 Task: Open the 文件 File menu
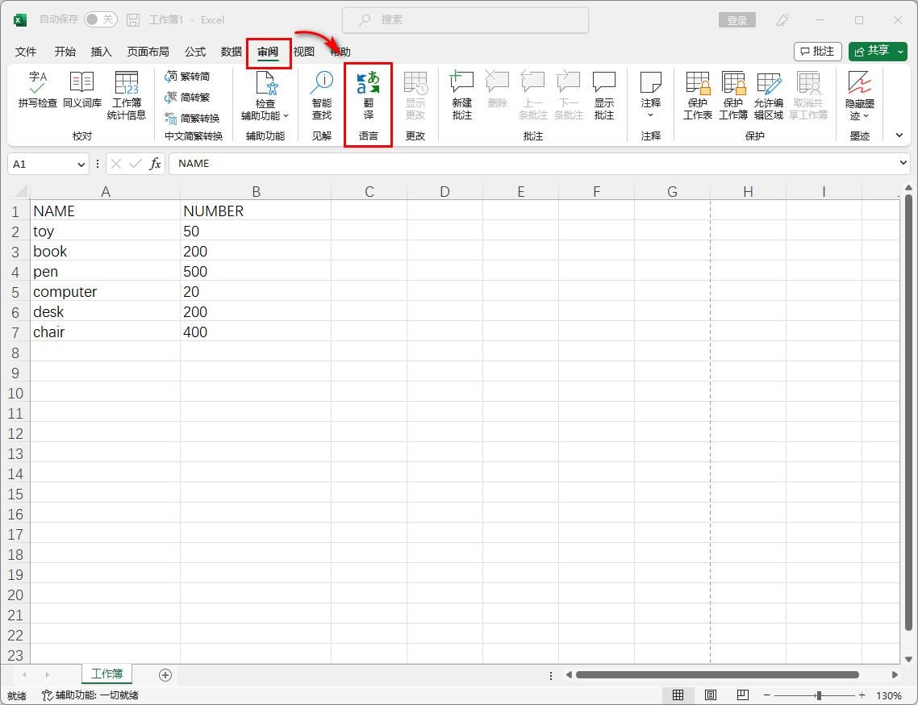(25, 51)
